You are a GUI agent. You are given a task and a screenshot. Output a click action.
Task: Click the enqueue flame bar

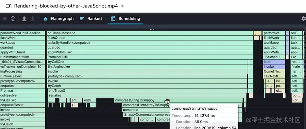(22, 86)
